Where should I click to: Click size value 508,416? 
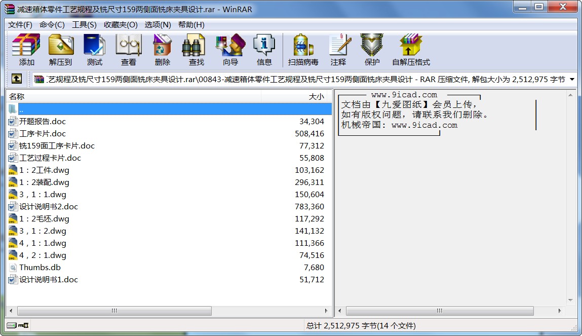coord(309,134)
